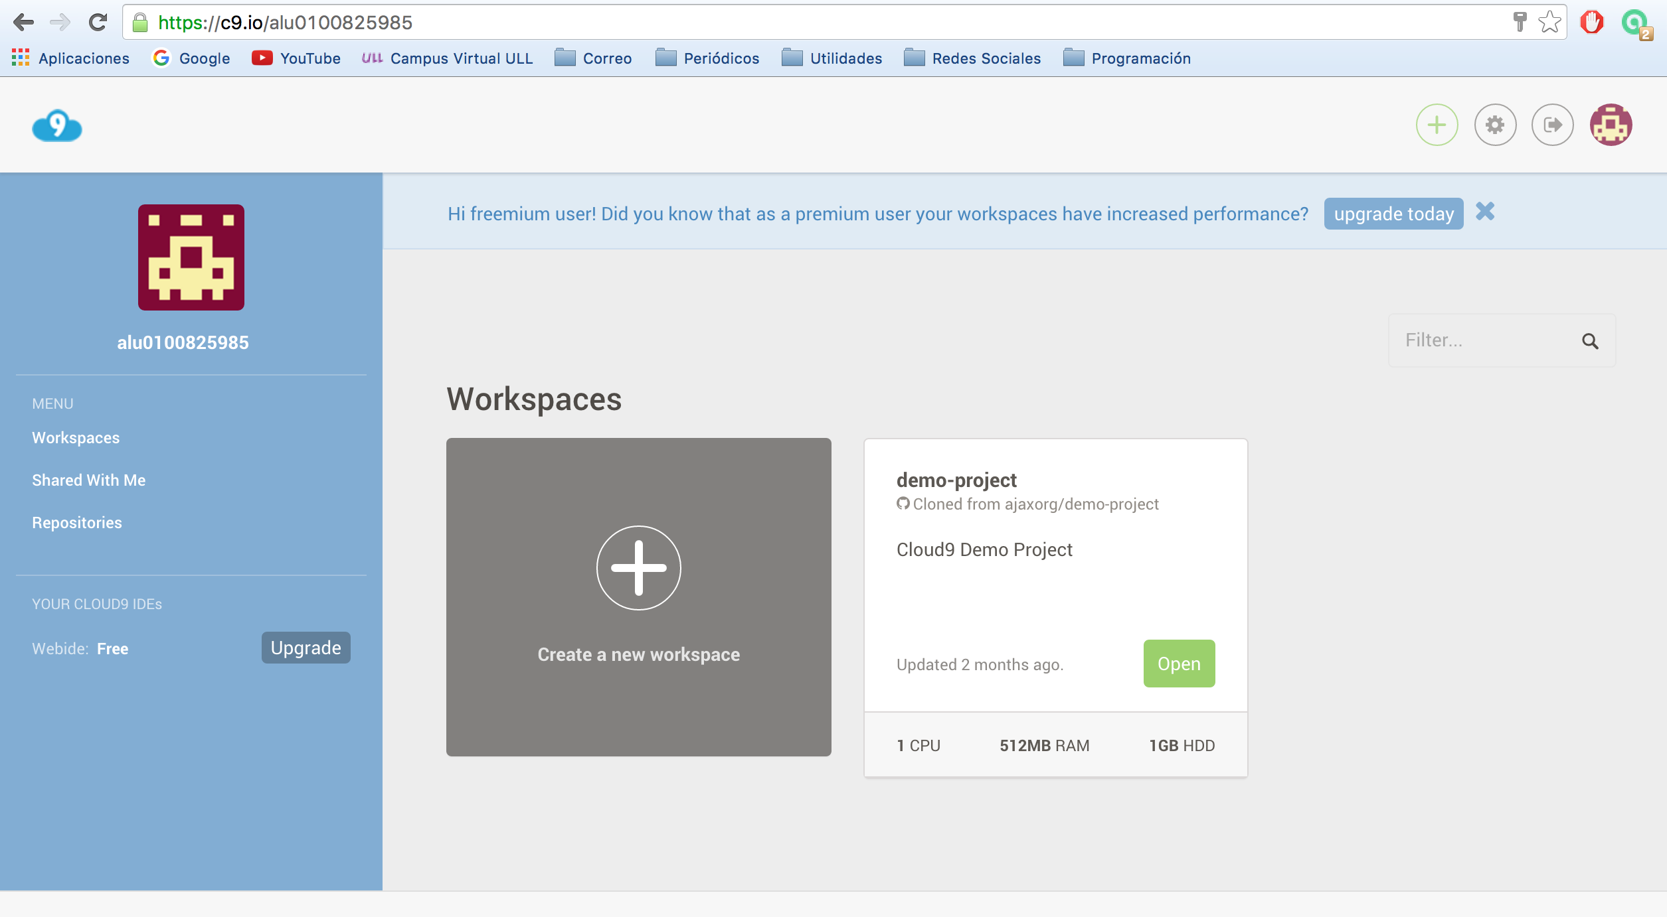Open the Periódicos bookmarks folder
This screenshot has height=917, width=1667.
pyautogui.click(x=707, y=58)
